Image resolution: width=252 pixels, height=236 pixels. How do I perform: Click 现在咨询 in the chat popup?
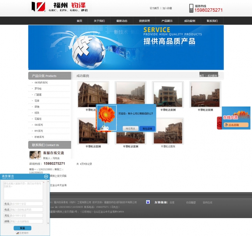147,129
